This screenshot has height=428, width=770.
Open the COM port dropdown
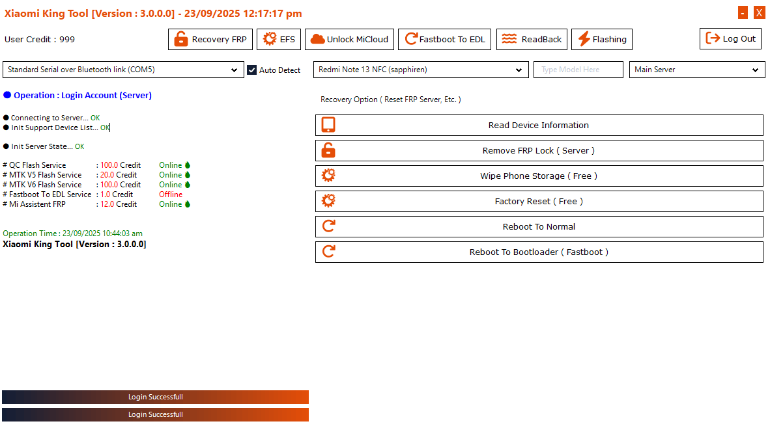tap(235, 70)
